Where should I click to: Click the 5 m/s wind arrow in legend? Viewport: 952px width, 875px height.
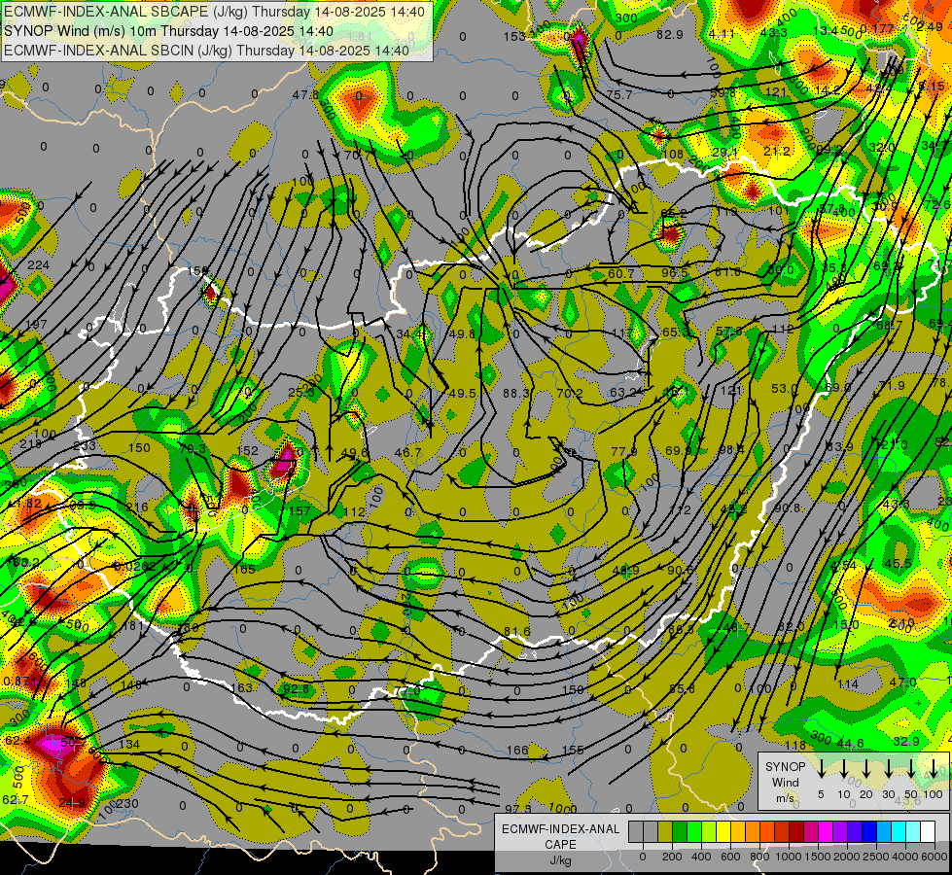pyautogui.click(x=821, y=768)
